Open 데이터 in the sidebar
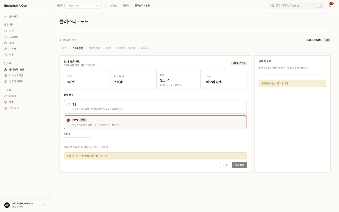Image resolution: width=339 pixels, height=212 pixels. [12, 96]
